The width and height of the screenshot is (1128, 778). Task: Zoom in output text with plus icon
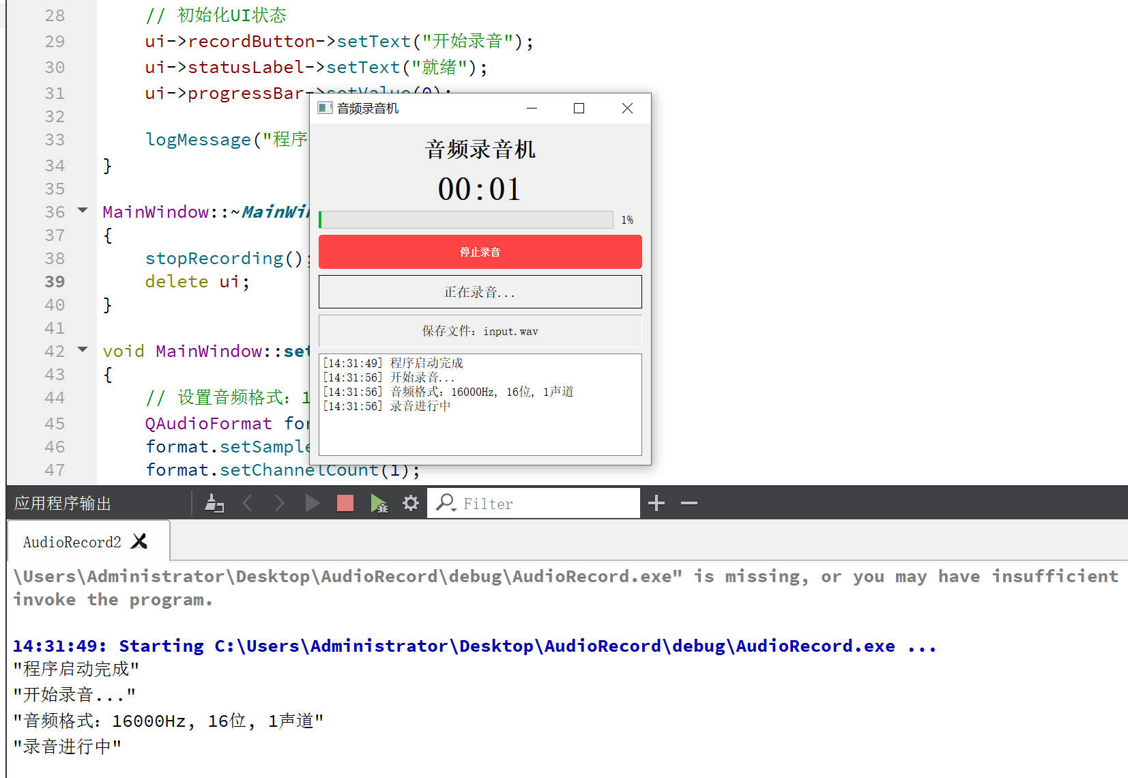point(656,504)
